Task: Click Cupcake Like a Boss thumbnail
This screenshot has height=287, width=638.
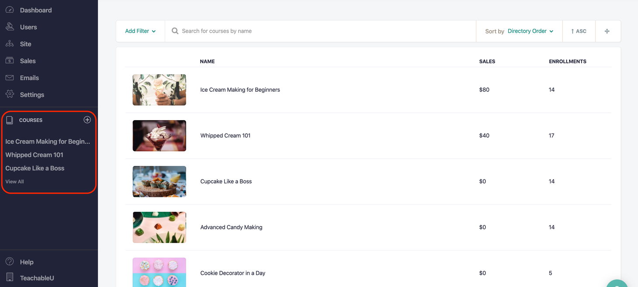Action: 159,181
